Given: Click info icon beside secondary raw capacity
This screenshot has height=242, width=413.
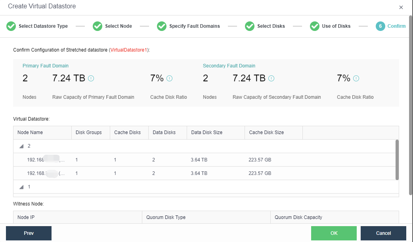Looking at the screenshot, I should click(272, 79).
